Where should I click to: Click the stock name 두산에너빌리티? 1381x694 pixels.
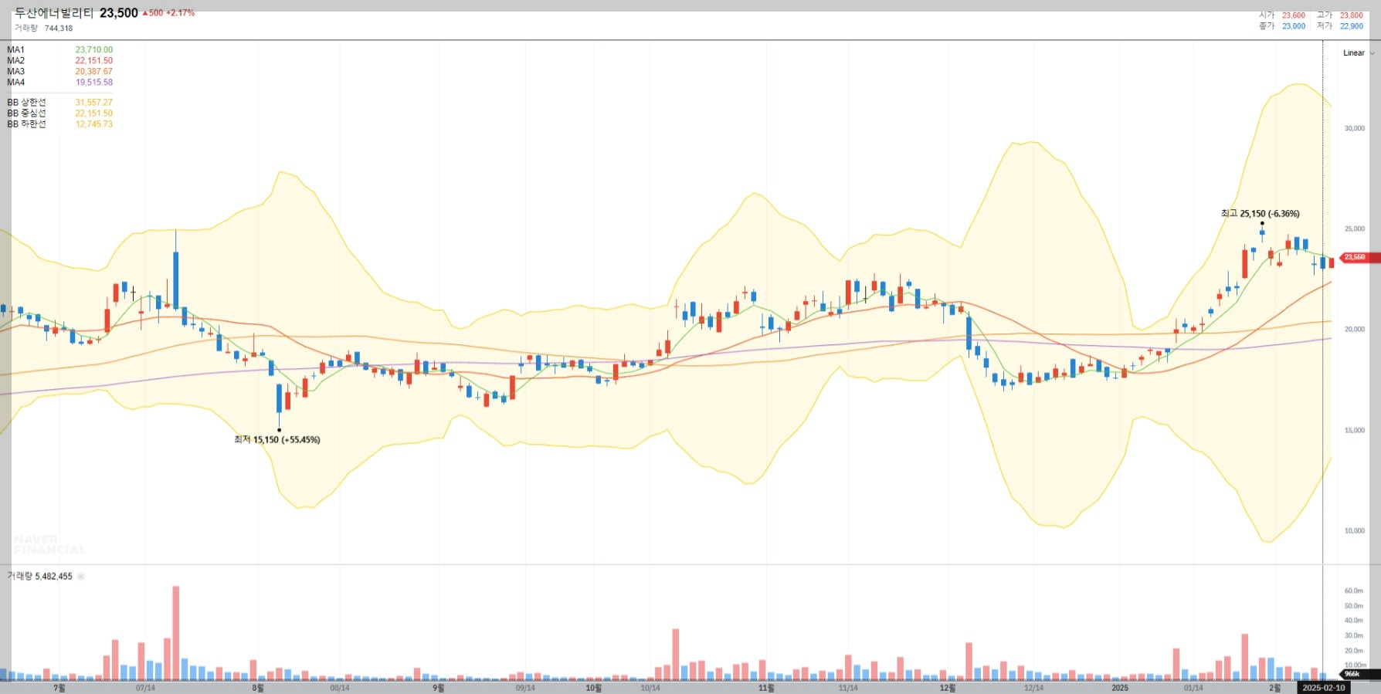pyautogui.click(x=54, y=13)
